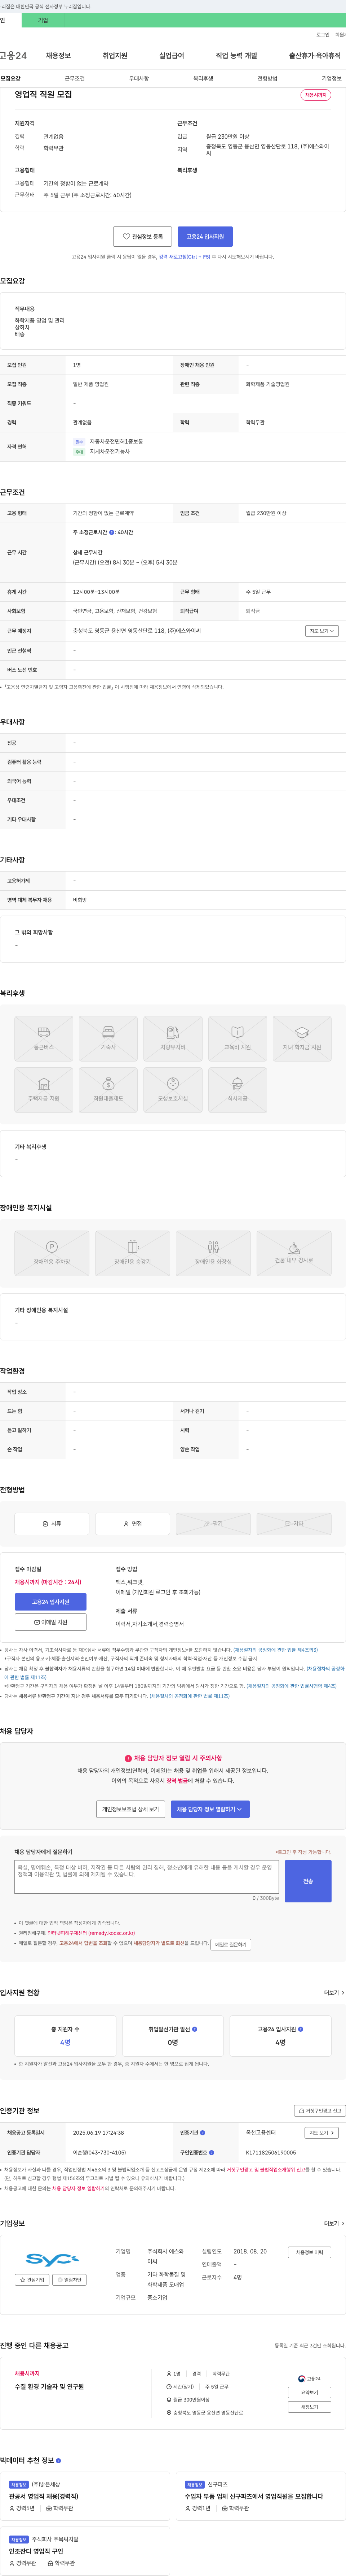Click the 인증기관 info icon
The width and height of the screenshot is (346, 2576).
tap(203, 2133)
